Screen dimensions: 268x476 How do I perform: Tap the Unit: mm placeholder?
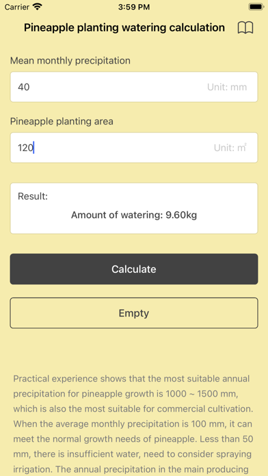coord(227,87)
